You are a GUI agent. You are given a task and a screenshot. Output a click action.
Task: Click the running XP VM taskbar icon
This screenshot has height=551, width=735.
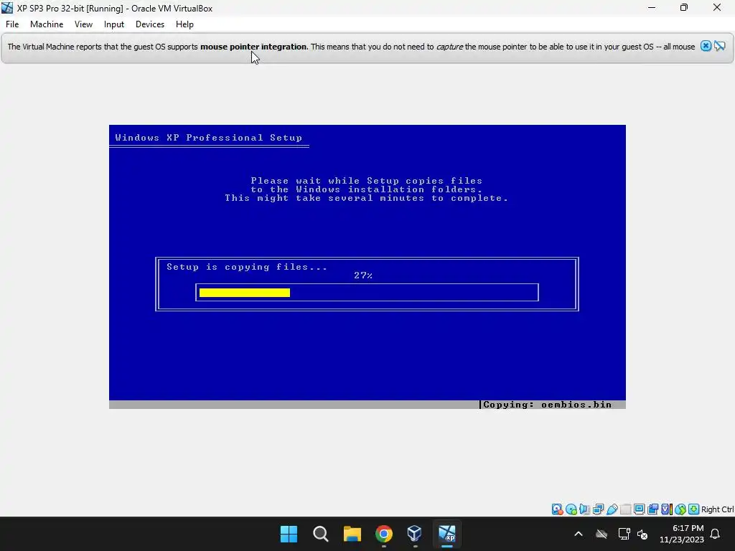[446, 534]
